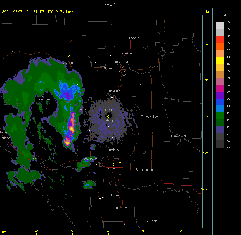
Task: Click the yellow diamond marker near RockyMH
Action: (x=70, y=57)
